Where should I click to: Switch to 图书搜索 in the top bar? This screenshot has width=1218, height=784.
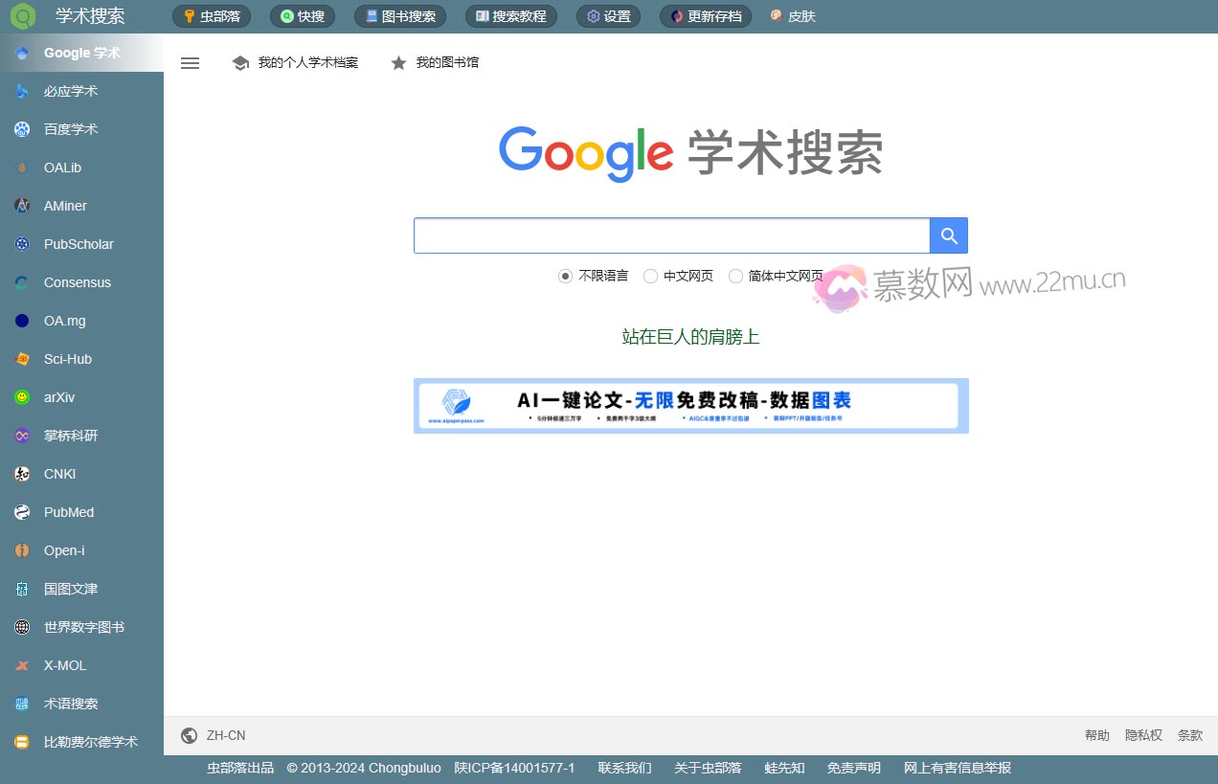click(400, 15)
